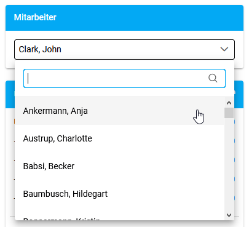Image resolution: width=249 pixels, height=227 pixels.
Task: Select Baumbusch, Hildegart entry
Action: [119, 194]
